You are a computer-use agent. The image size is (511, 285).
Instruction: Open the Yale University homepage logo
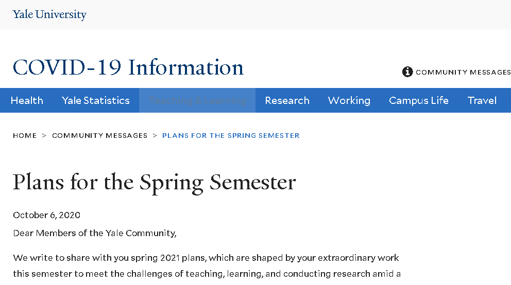(49, 14)
